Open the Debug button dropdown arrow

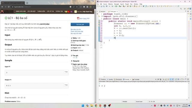(x=114, y=6)
